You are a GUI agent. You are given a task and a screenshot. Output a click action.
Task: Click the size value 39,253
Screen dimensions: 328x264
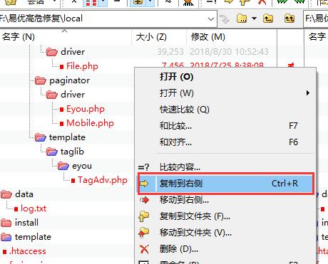(170, 52)
